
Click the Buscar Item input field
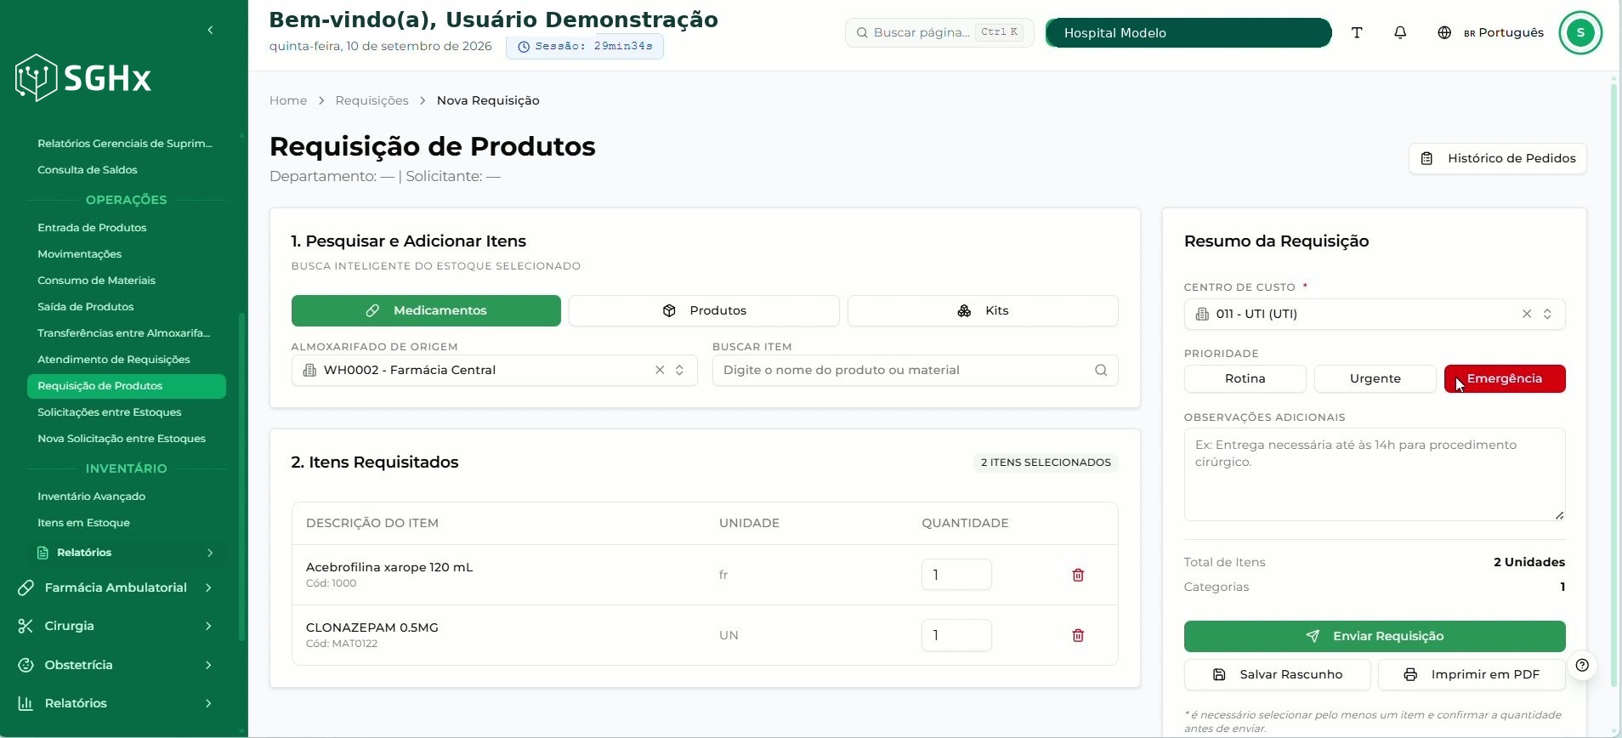(915, 371)
